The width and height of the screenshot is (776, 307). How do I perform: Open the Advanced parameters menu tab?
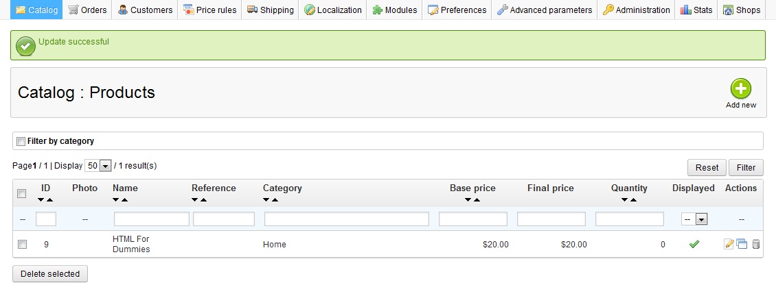click(x=544, y=10)
